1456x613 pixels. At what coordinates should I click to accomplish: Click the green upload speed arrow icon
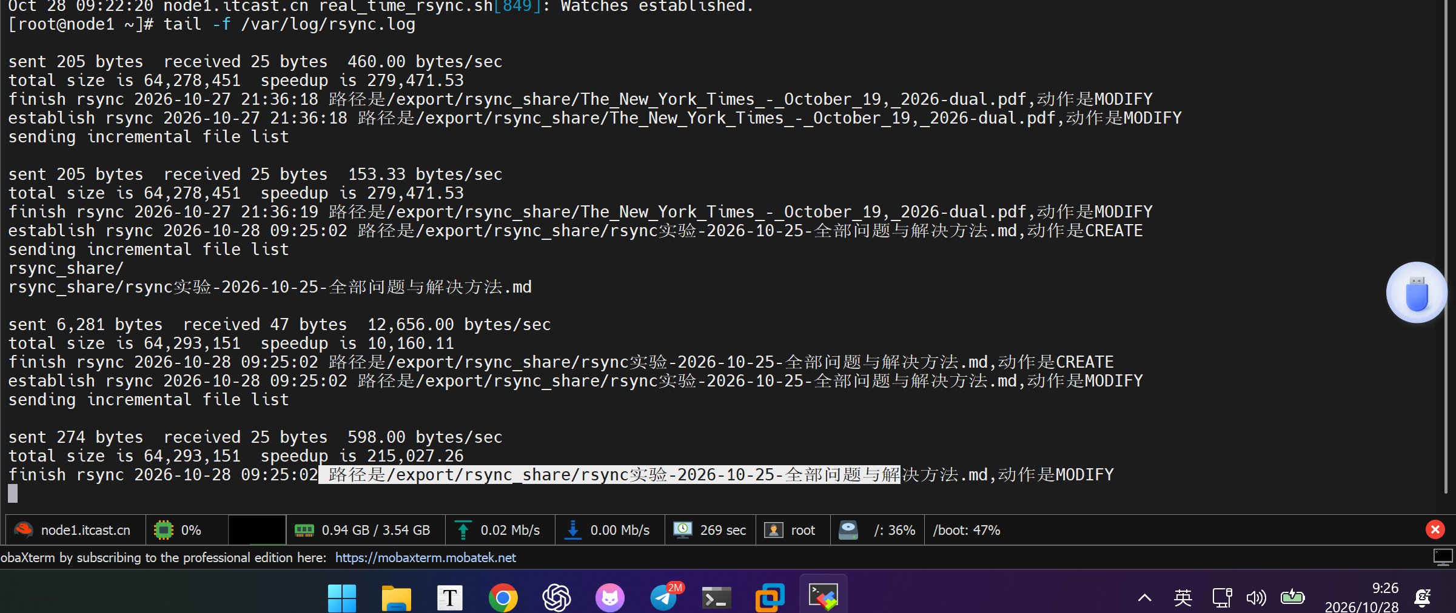[x=463, y=530]
